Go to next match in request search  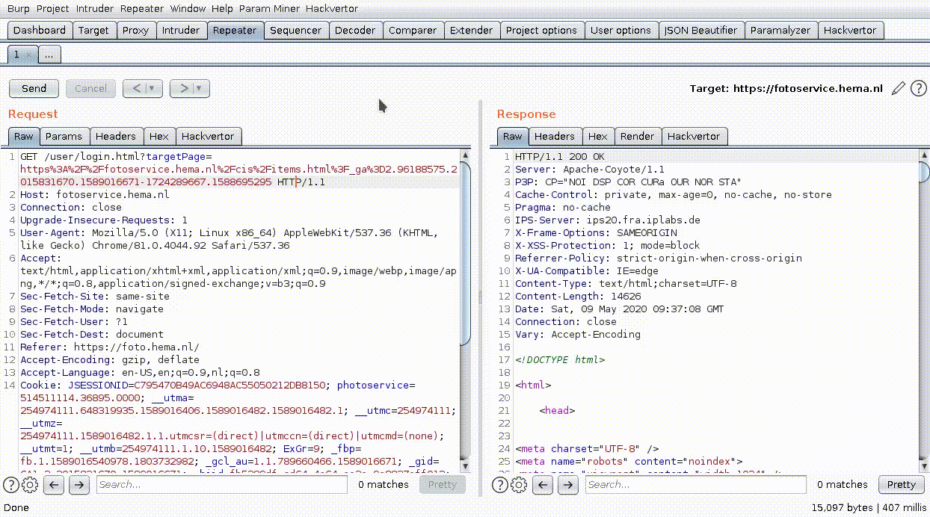(79, 484)
